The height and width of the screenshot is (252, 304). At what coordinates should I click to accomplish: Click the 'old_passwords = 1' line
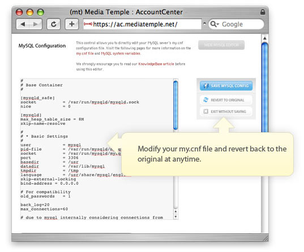pyautogui.click(x=45, y=196)
